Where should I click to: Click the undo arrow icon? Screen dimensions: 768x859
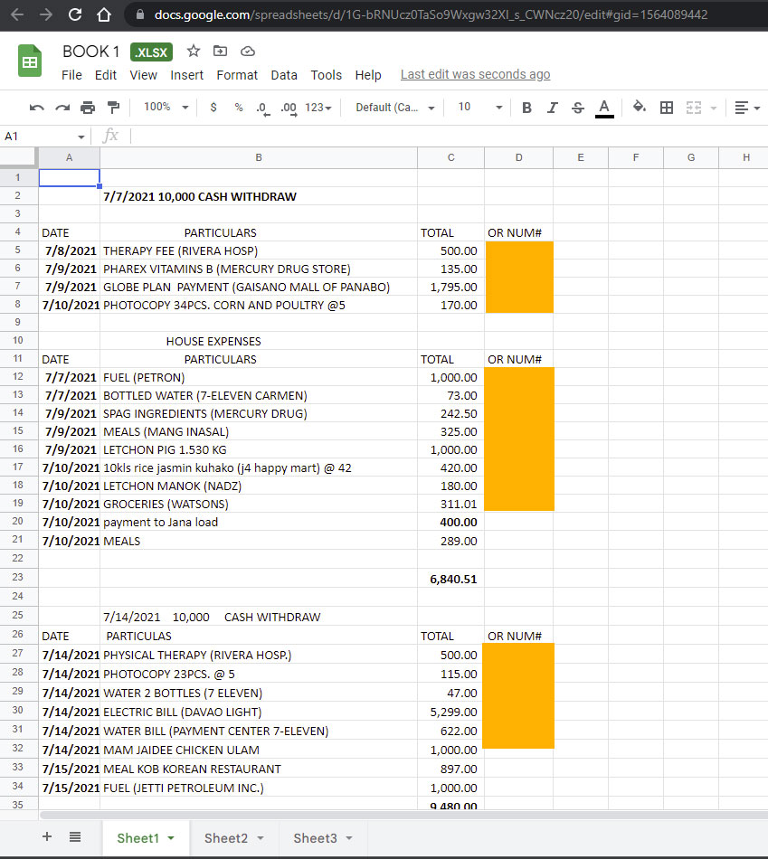37,108
